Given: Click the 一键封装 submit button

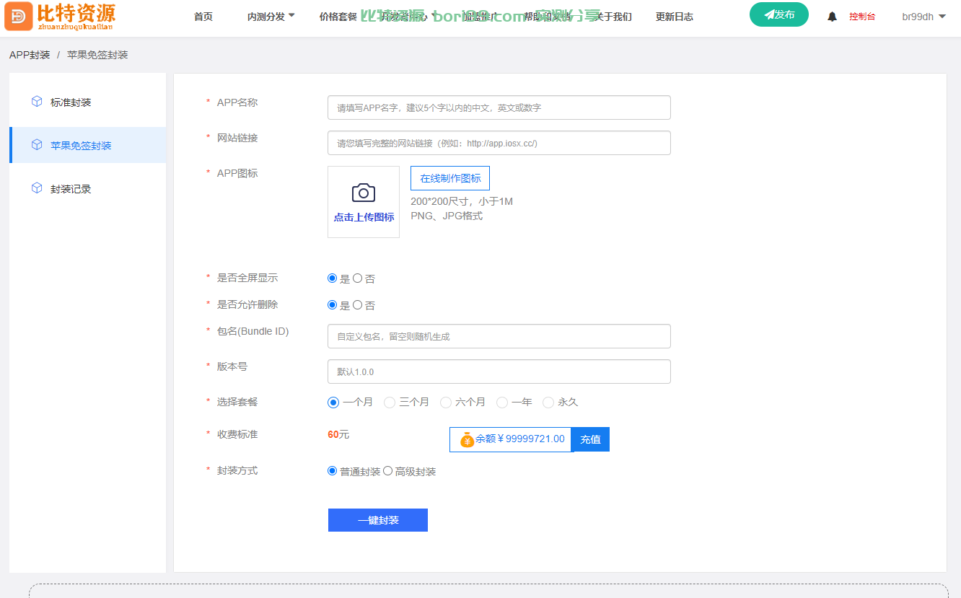Looking at the screenshot, I should (x=378, y=520).
